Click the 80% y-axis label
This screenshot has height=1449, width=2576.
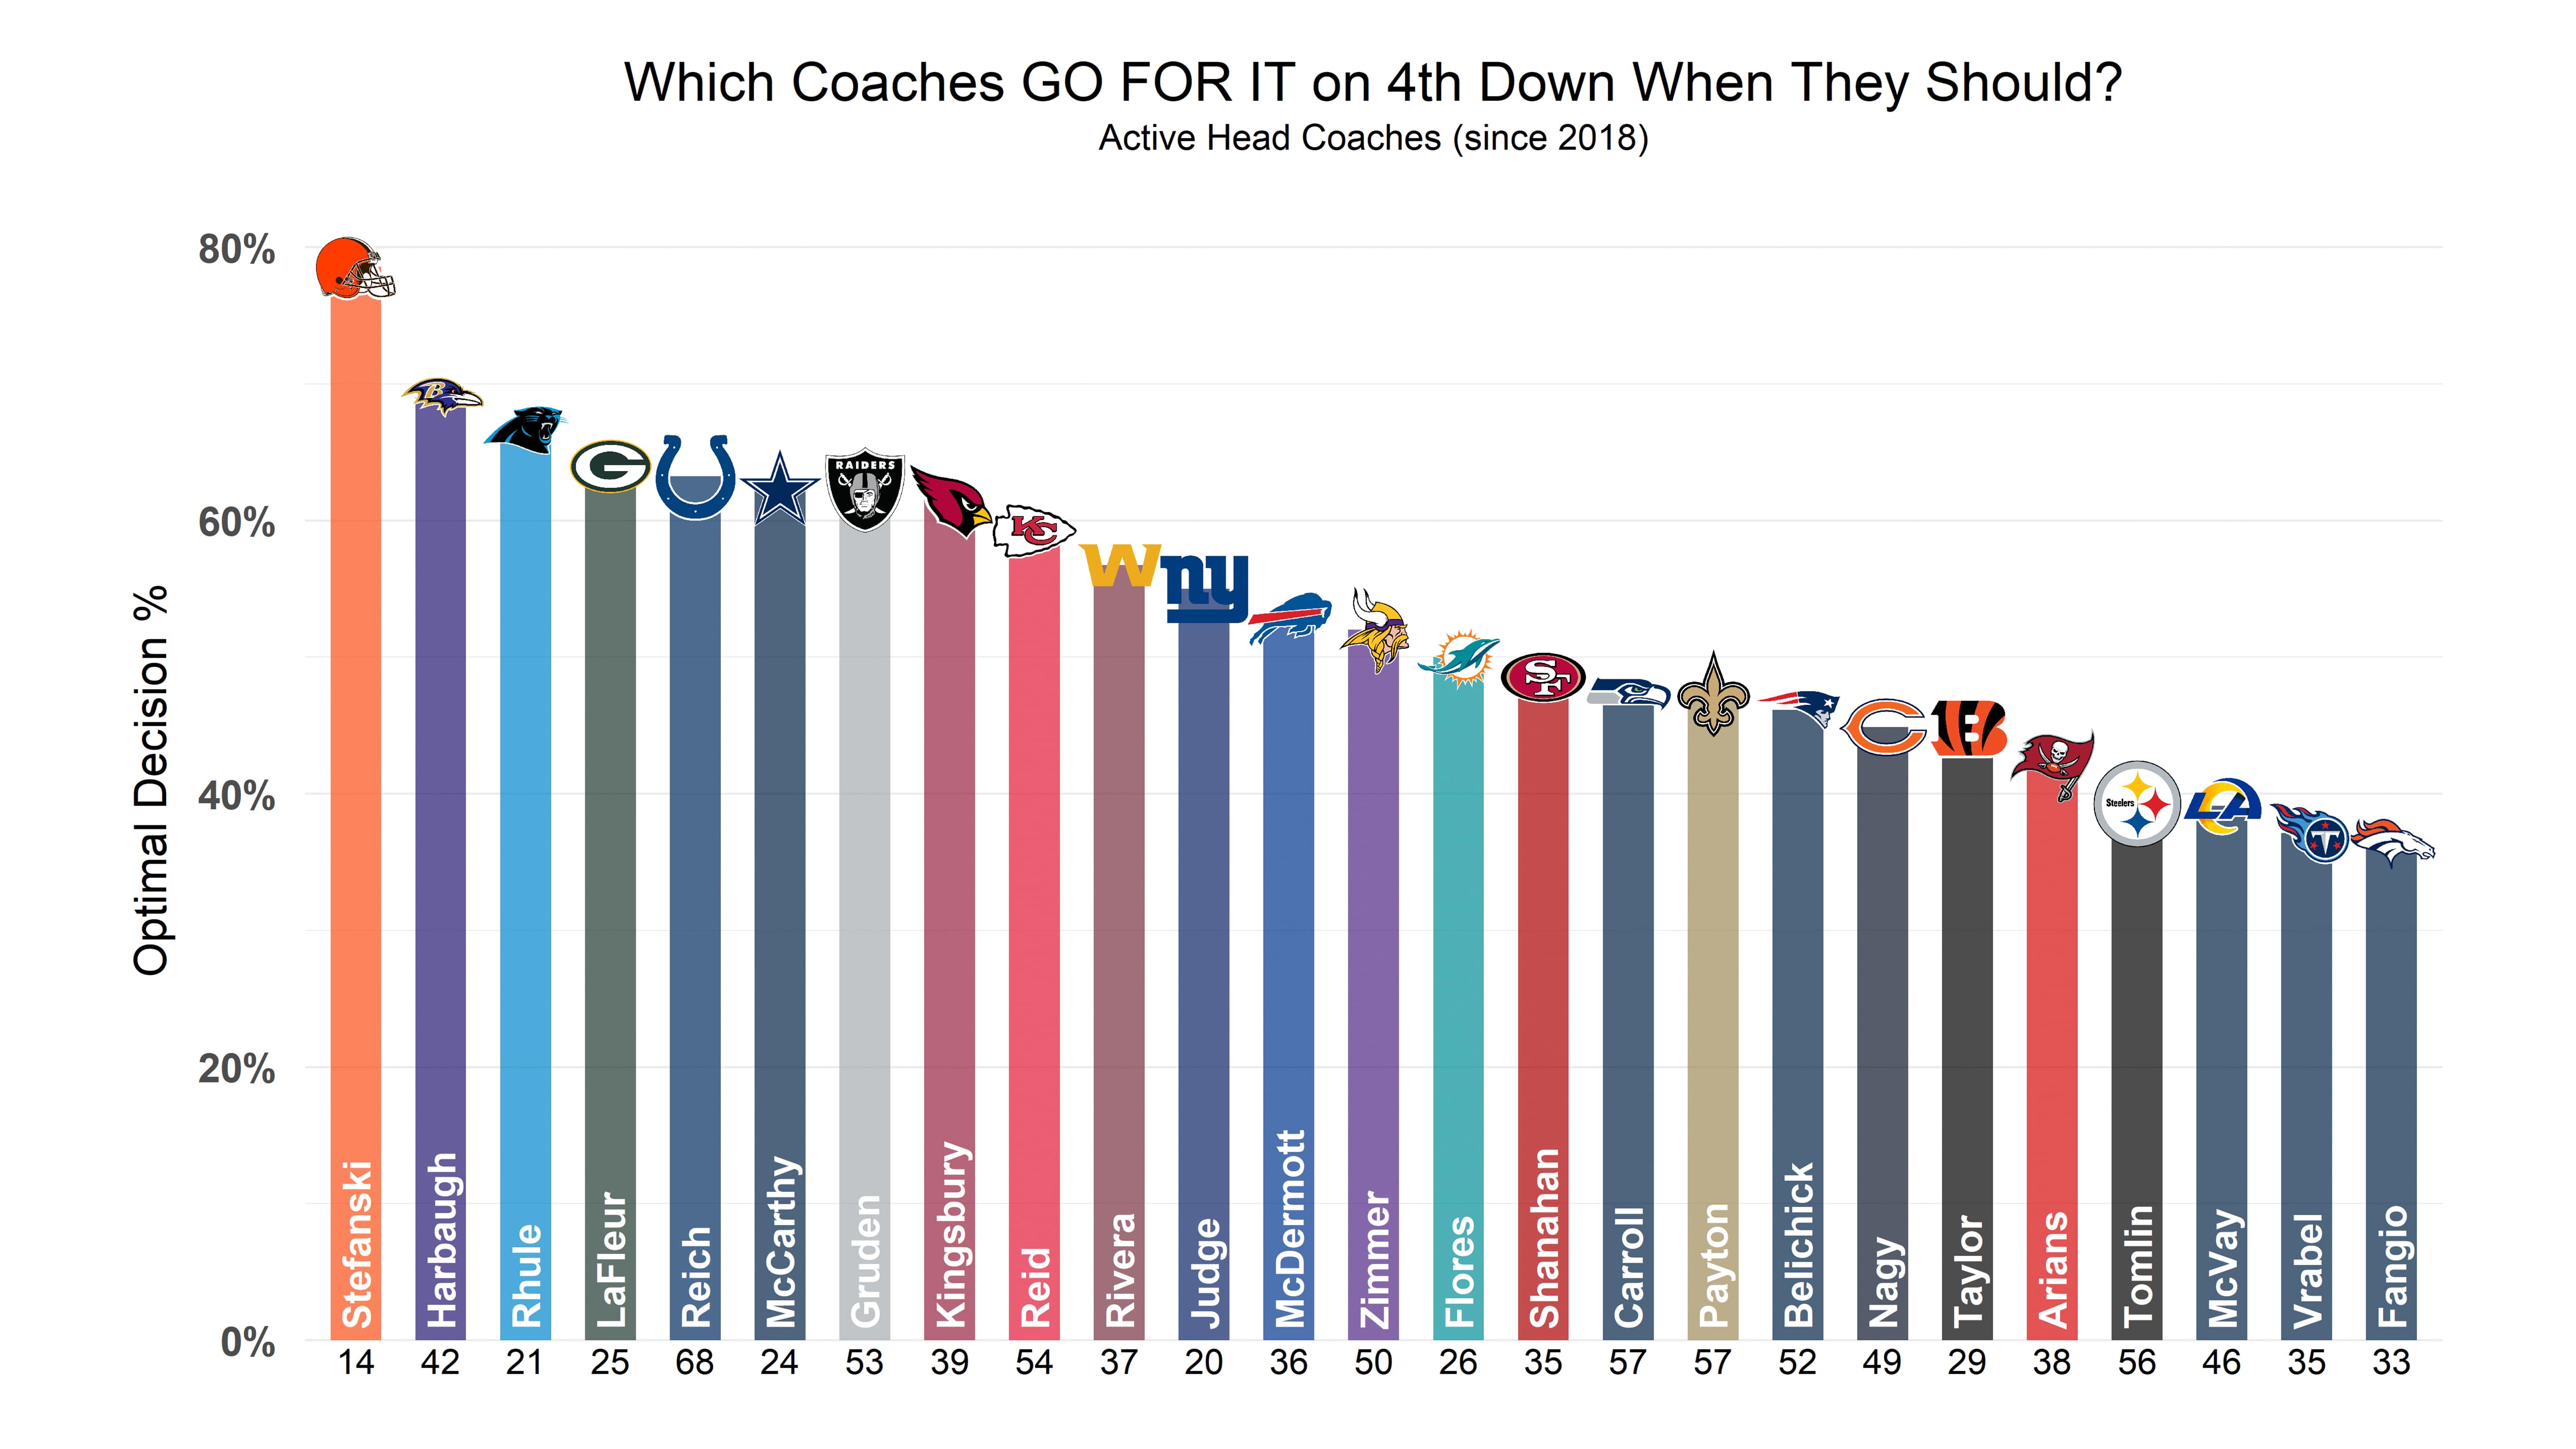coord(237,249)
